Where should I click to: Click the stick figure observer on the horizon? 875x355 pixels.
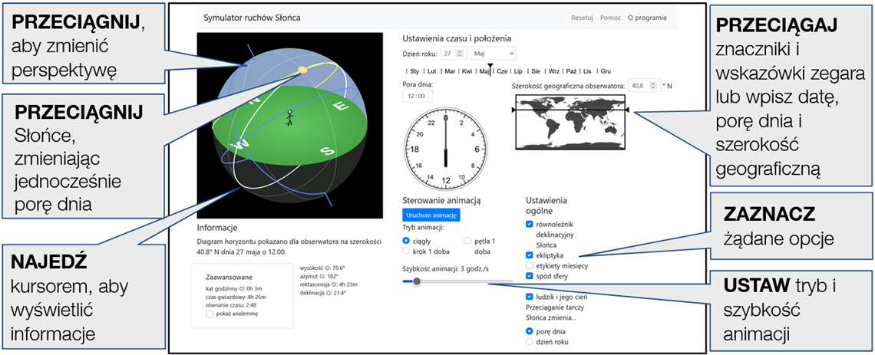coord(289,117)
